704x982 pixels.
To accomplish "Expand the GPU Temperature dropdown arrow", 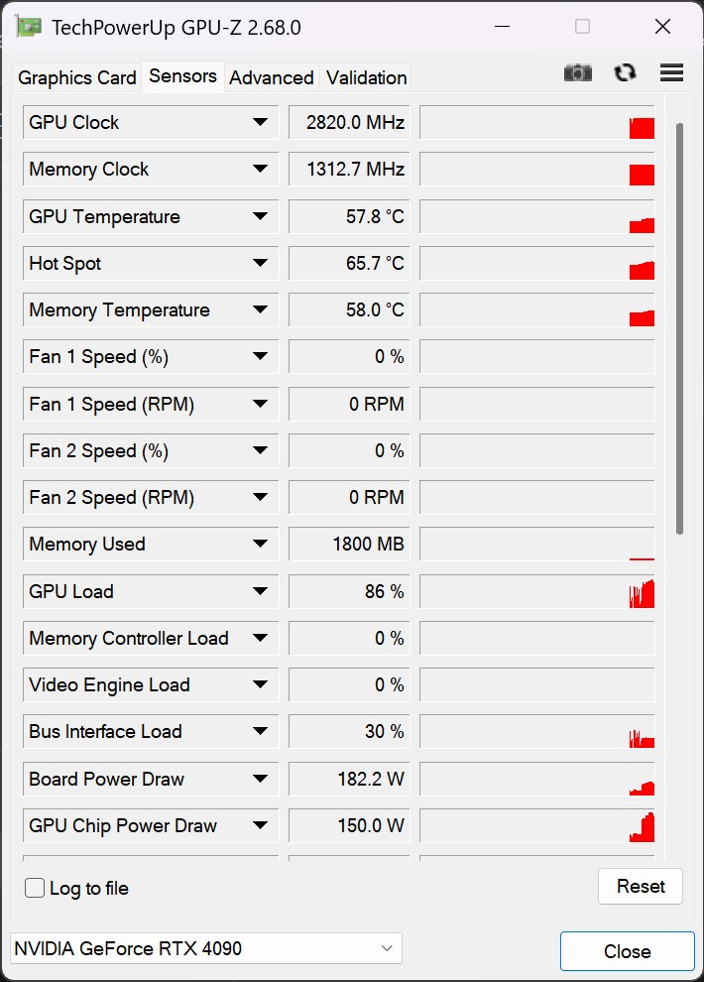I will coord(260,216).
